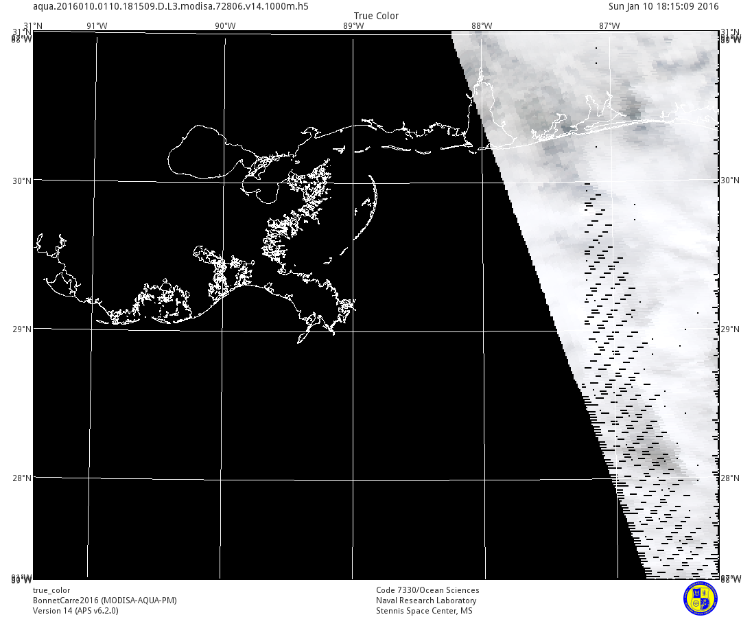
Task: Click the Naval Research Laboratory emblem logo
Action: [700, 598]
